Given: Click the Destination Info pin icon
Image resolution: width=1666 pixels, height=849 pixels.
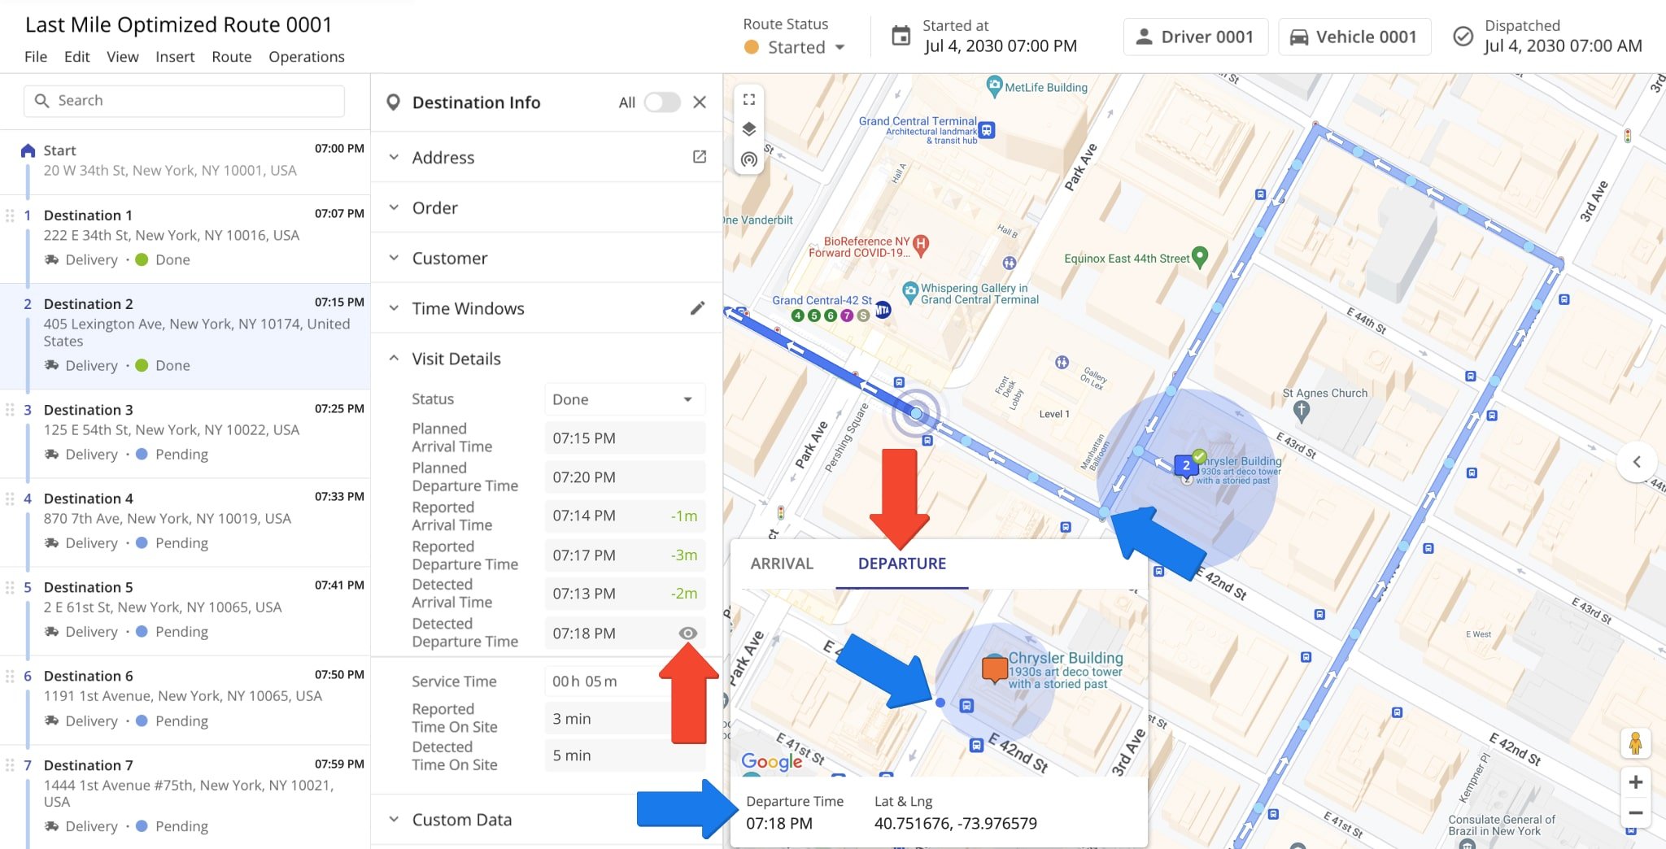Looking at the screenshot, I should click(393, 102).
